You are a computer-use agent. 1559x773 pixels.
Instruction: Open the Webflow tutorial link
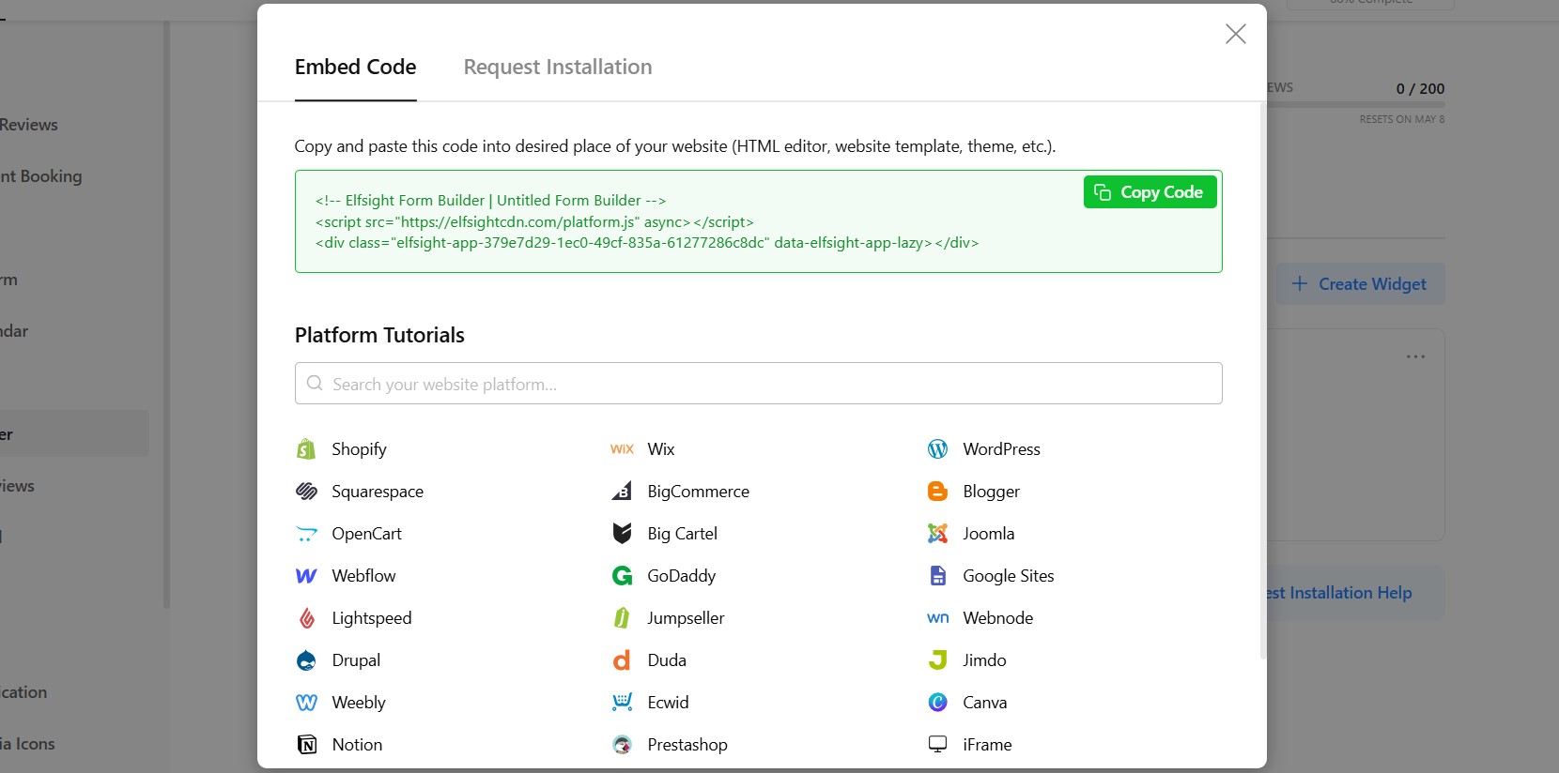pyautogui.click(x=363, y=576)
